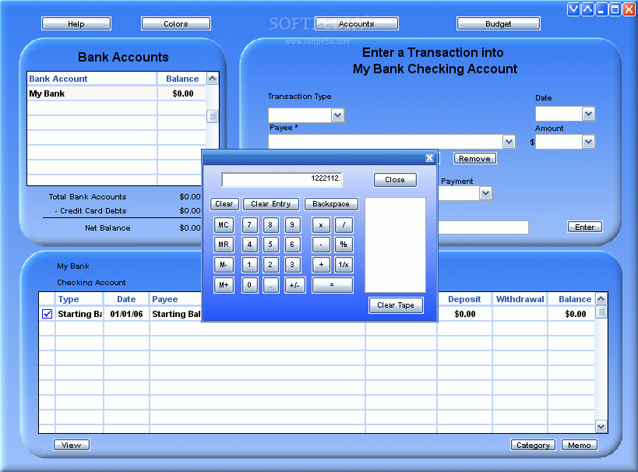The height and width of the screenshot is (472, 638).
Task: Open the Date dropdown
Action: (588, 114)
